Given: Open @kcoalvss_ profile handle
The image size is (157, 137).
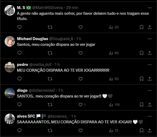Looking at the screenshot, I should click(58, 116).
